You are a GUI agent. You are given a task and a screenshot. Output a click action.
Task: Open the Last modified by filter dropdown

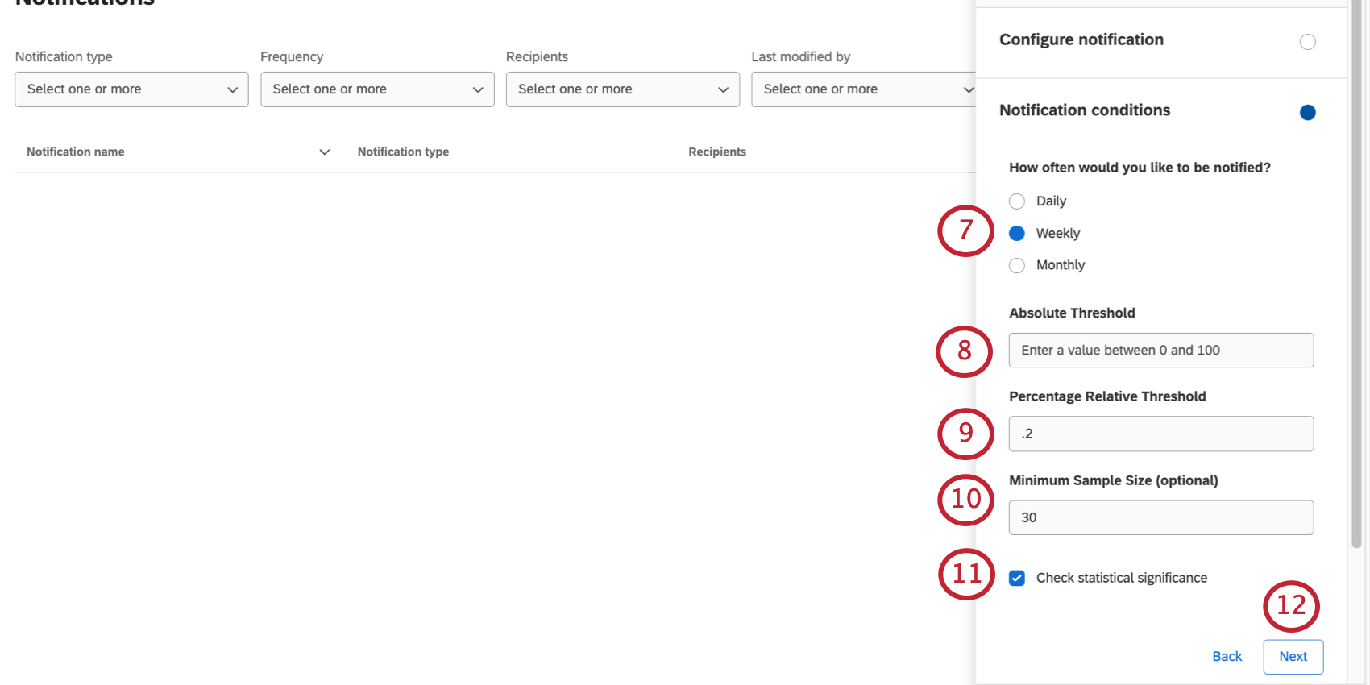(868, 89)
